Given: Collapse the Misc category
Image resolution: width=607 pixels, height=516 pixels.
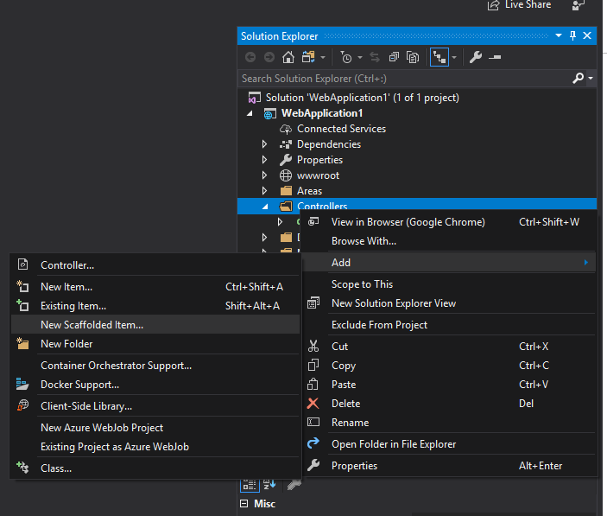Looking at the screenshot, I should tap(244, 504).
